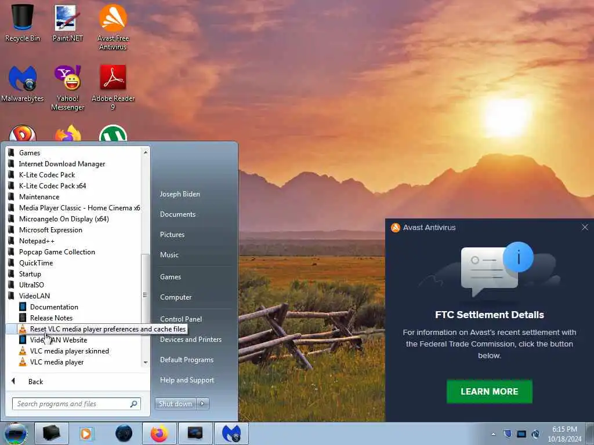This screenshot has width=594, height=445.
Task: Open Games in Start menu right pane
Action: pos(171,276)
